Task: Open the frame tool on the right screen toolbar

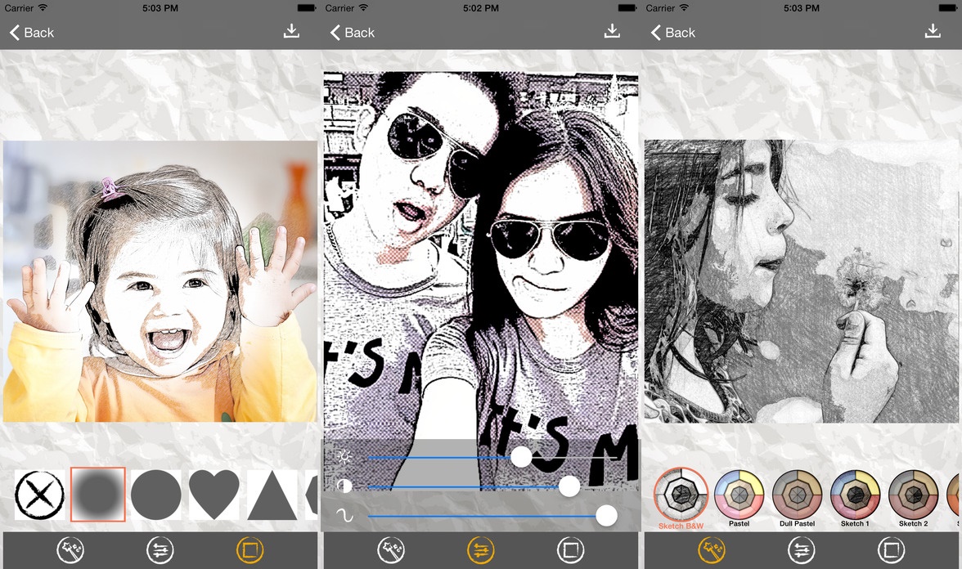Action: (x=892, y=550)
